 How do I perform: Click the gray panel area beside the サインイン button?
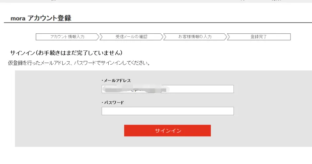pos(259,130)
